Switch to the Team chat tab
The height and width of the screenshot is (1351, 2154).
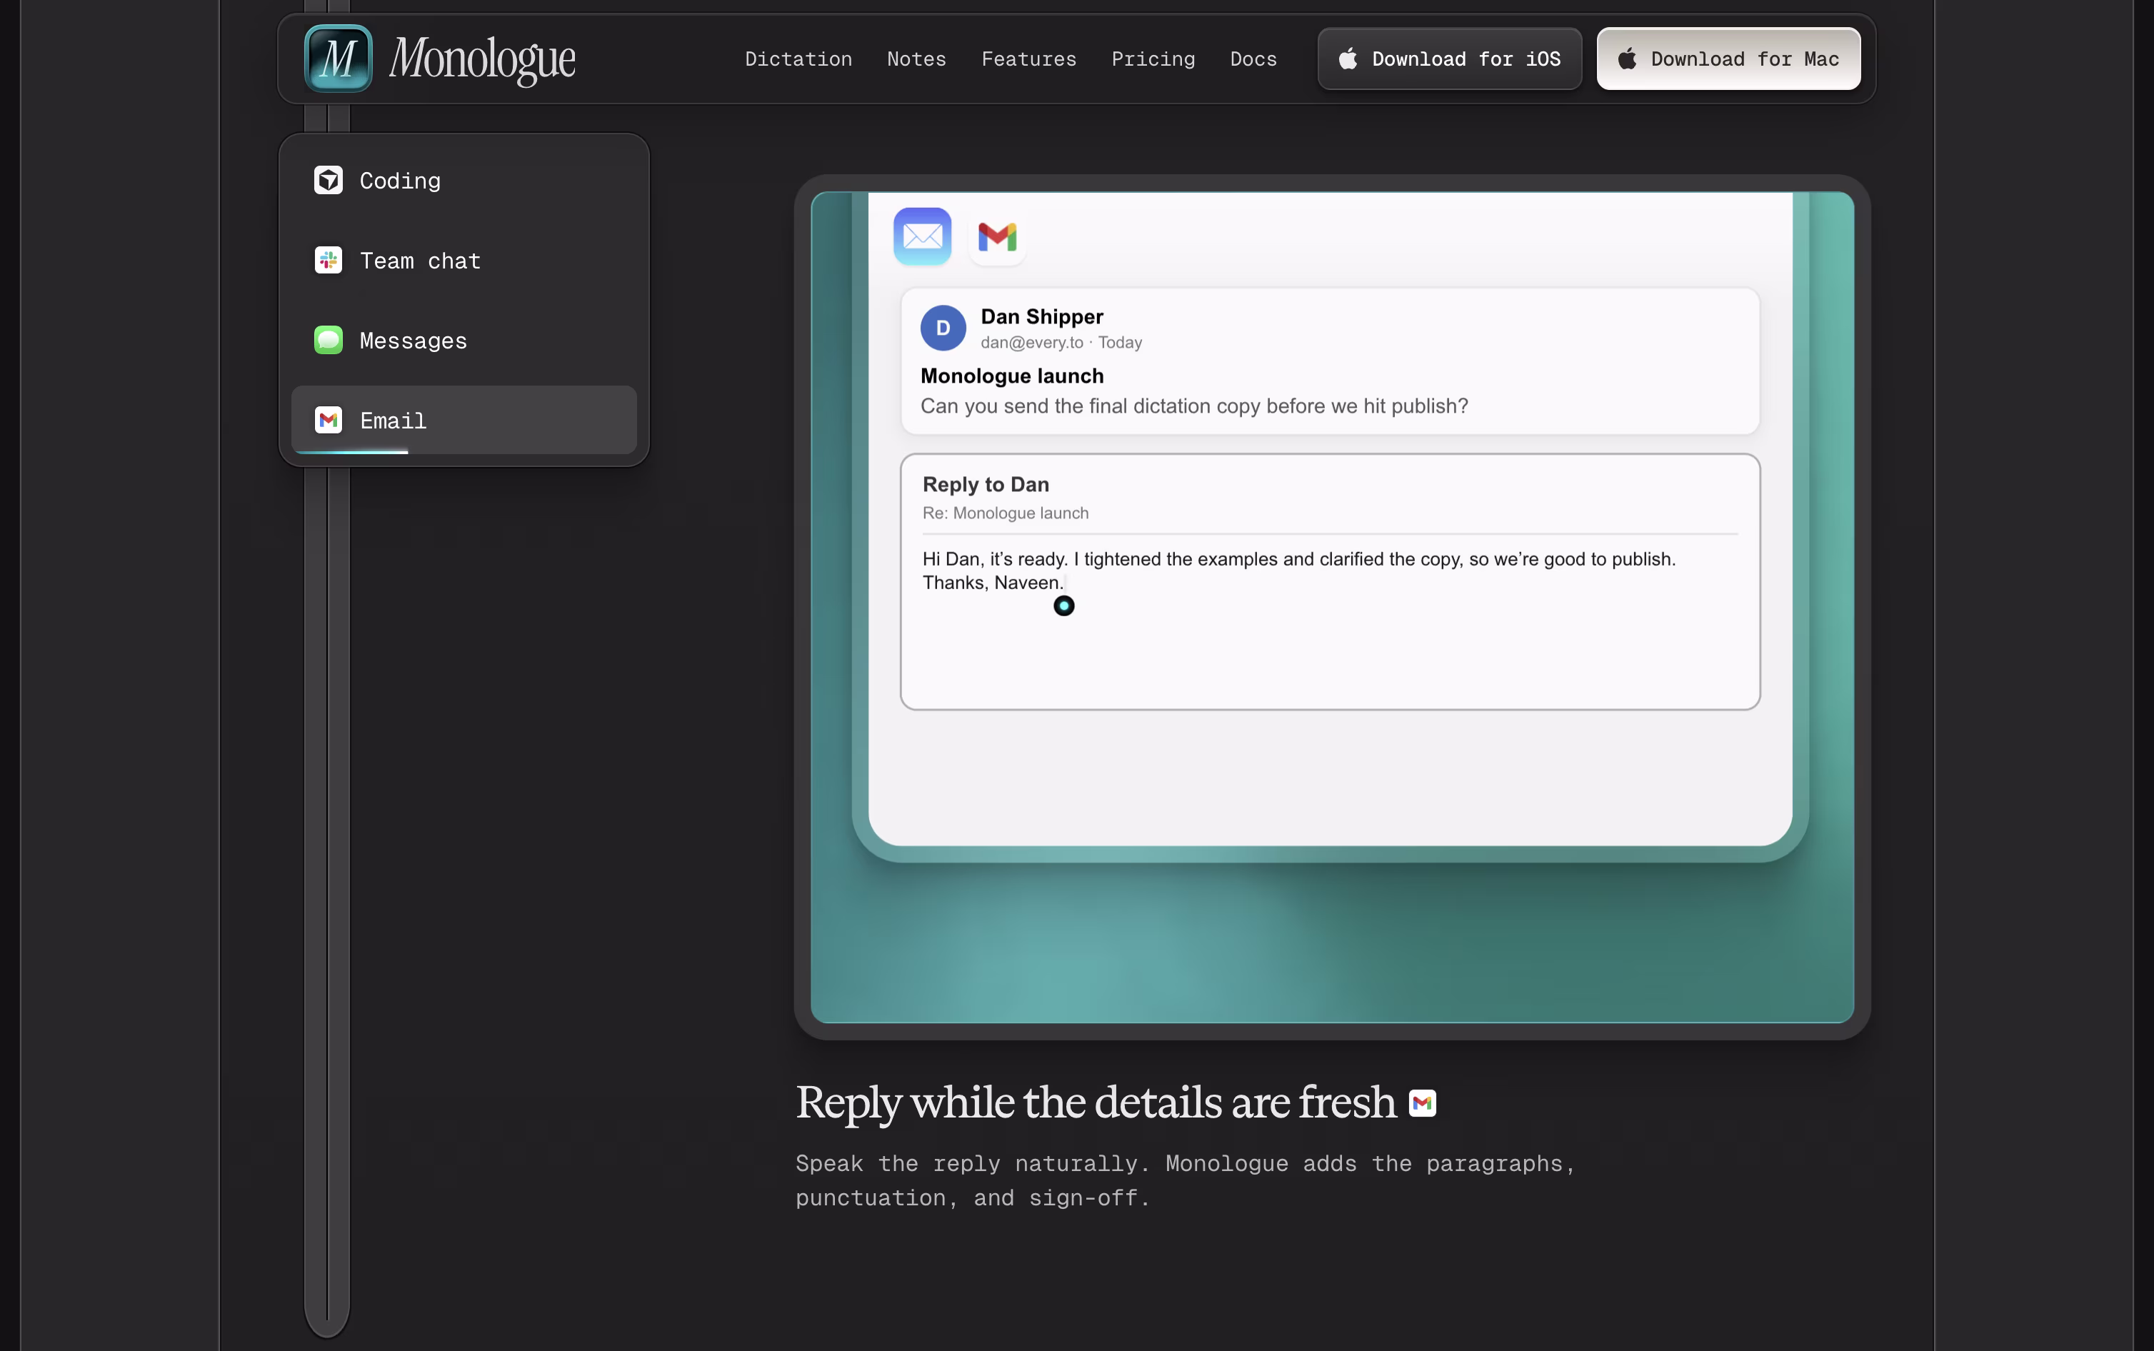pyautogui.click(x=464, y=260)
